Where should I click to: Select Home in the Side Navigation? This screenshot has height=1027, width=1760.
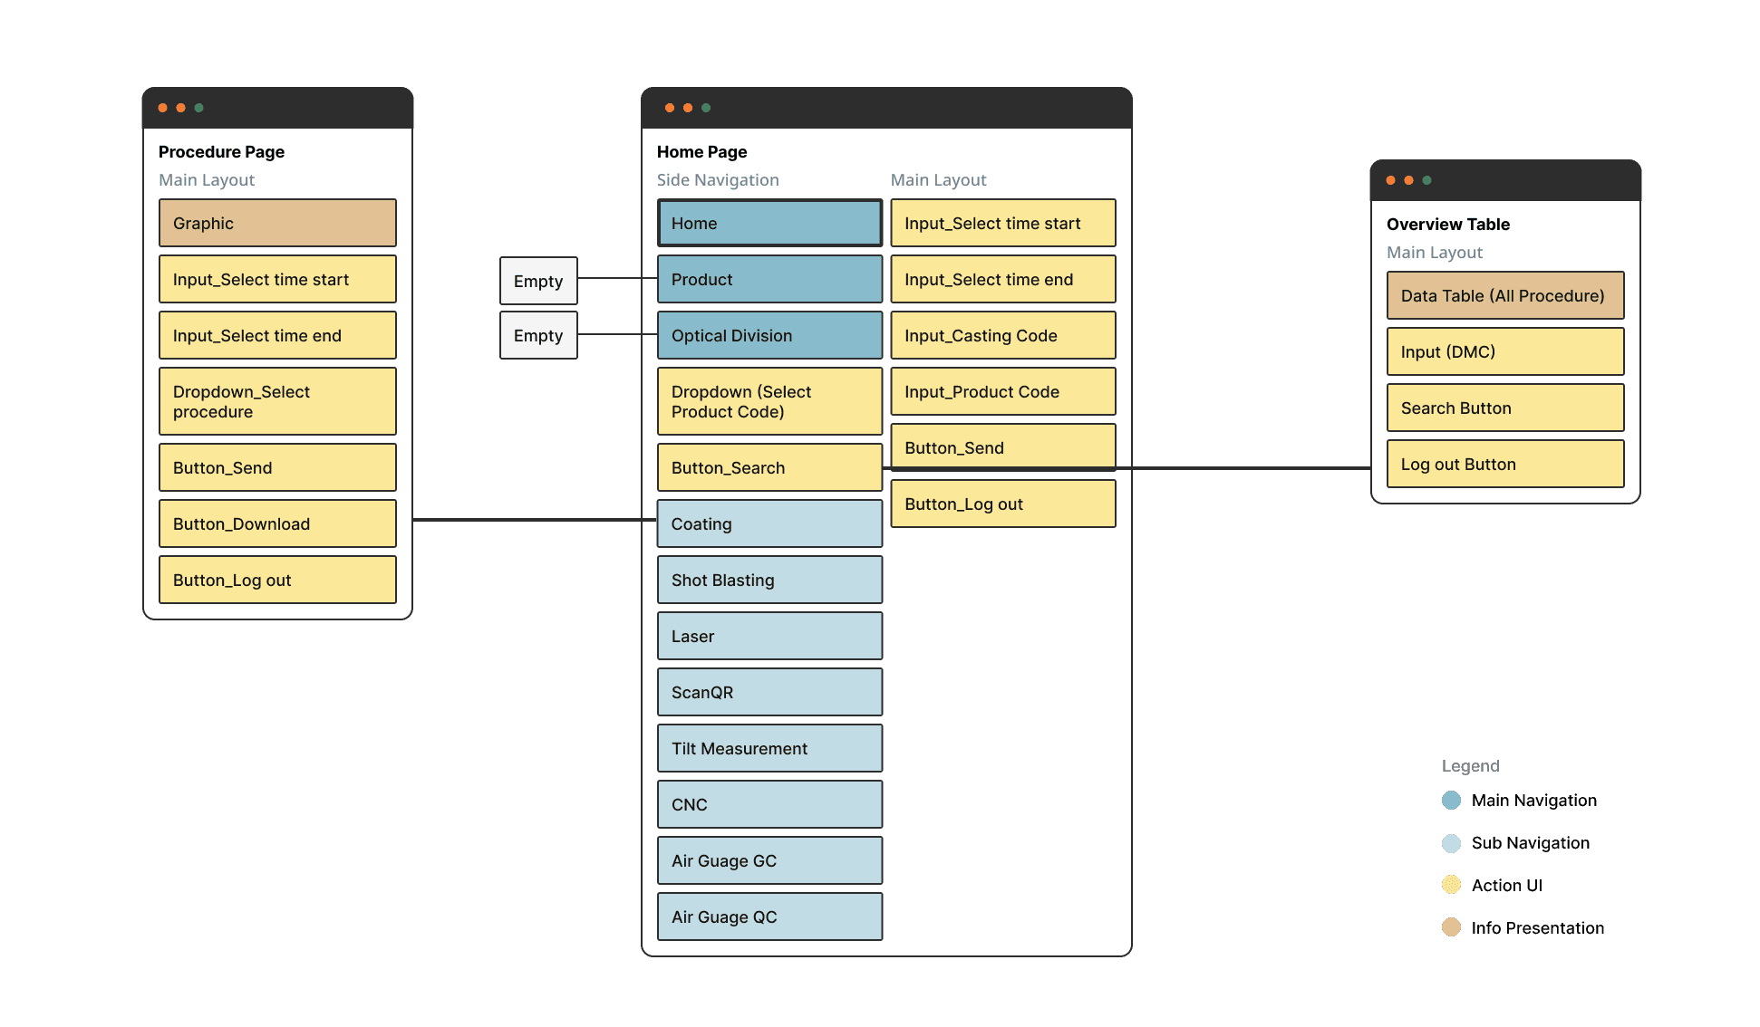tap(769, 223)
